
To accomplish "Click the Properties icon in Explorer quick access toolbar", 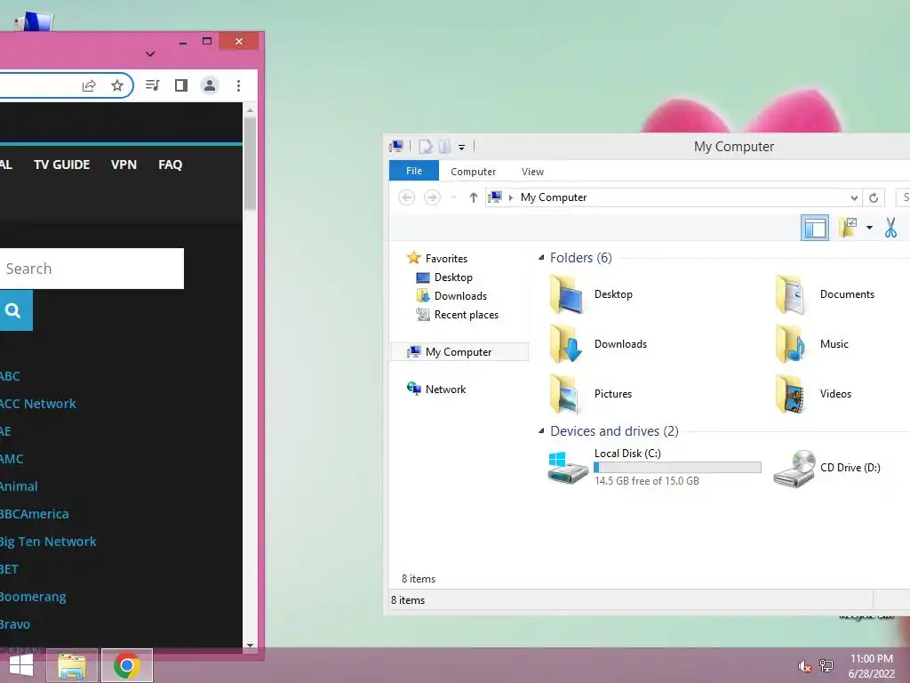I will [426, 147].
